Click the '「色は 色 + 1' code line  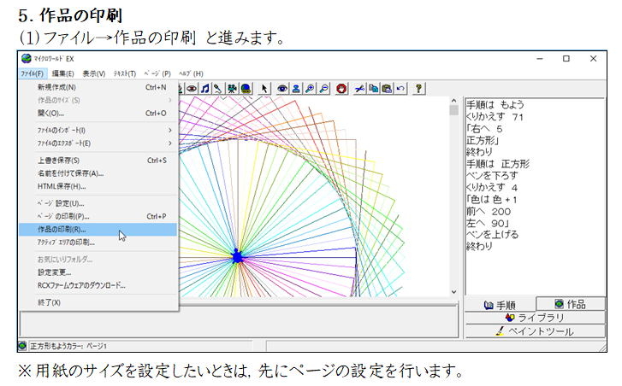491,200
